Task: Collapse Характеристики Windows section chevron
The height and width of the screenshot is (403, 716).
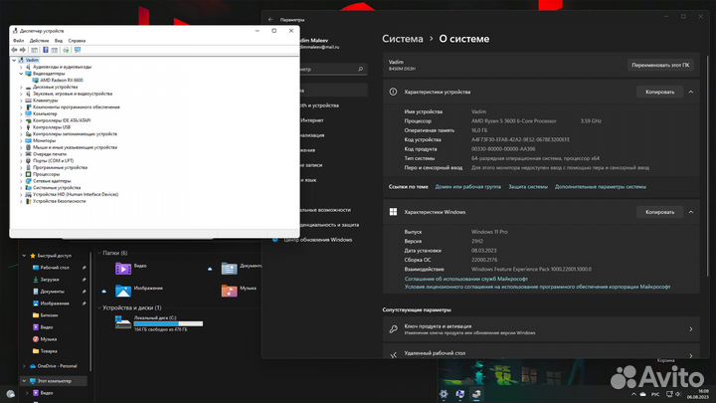Action: (x=691, y=212)
